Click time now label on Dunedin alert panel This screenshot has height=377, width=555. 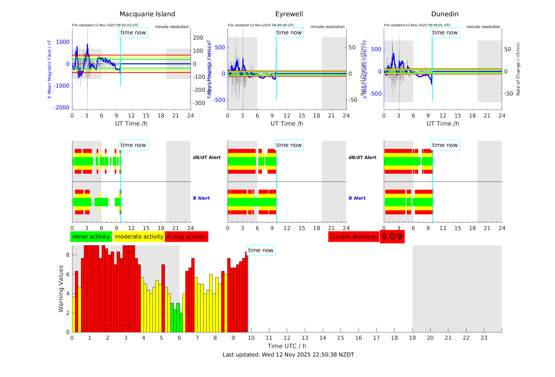click(445, 145)
